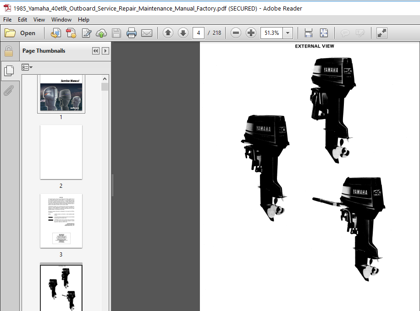Open the thumbnail options dropdown menu
This screenshot has height=311, width=420.
pos(27,67)
